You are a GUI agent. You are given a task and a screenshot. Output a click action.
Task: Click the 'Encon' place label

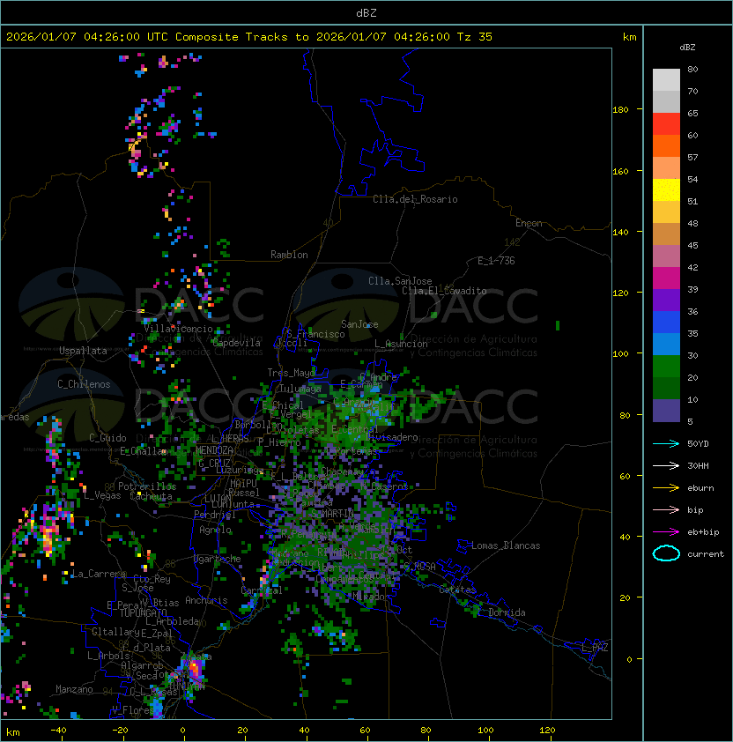[x=529, y=223]
